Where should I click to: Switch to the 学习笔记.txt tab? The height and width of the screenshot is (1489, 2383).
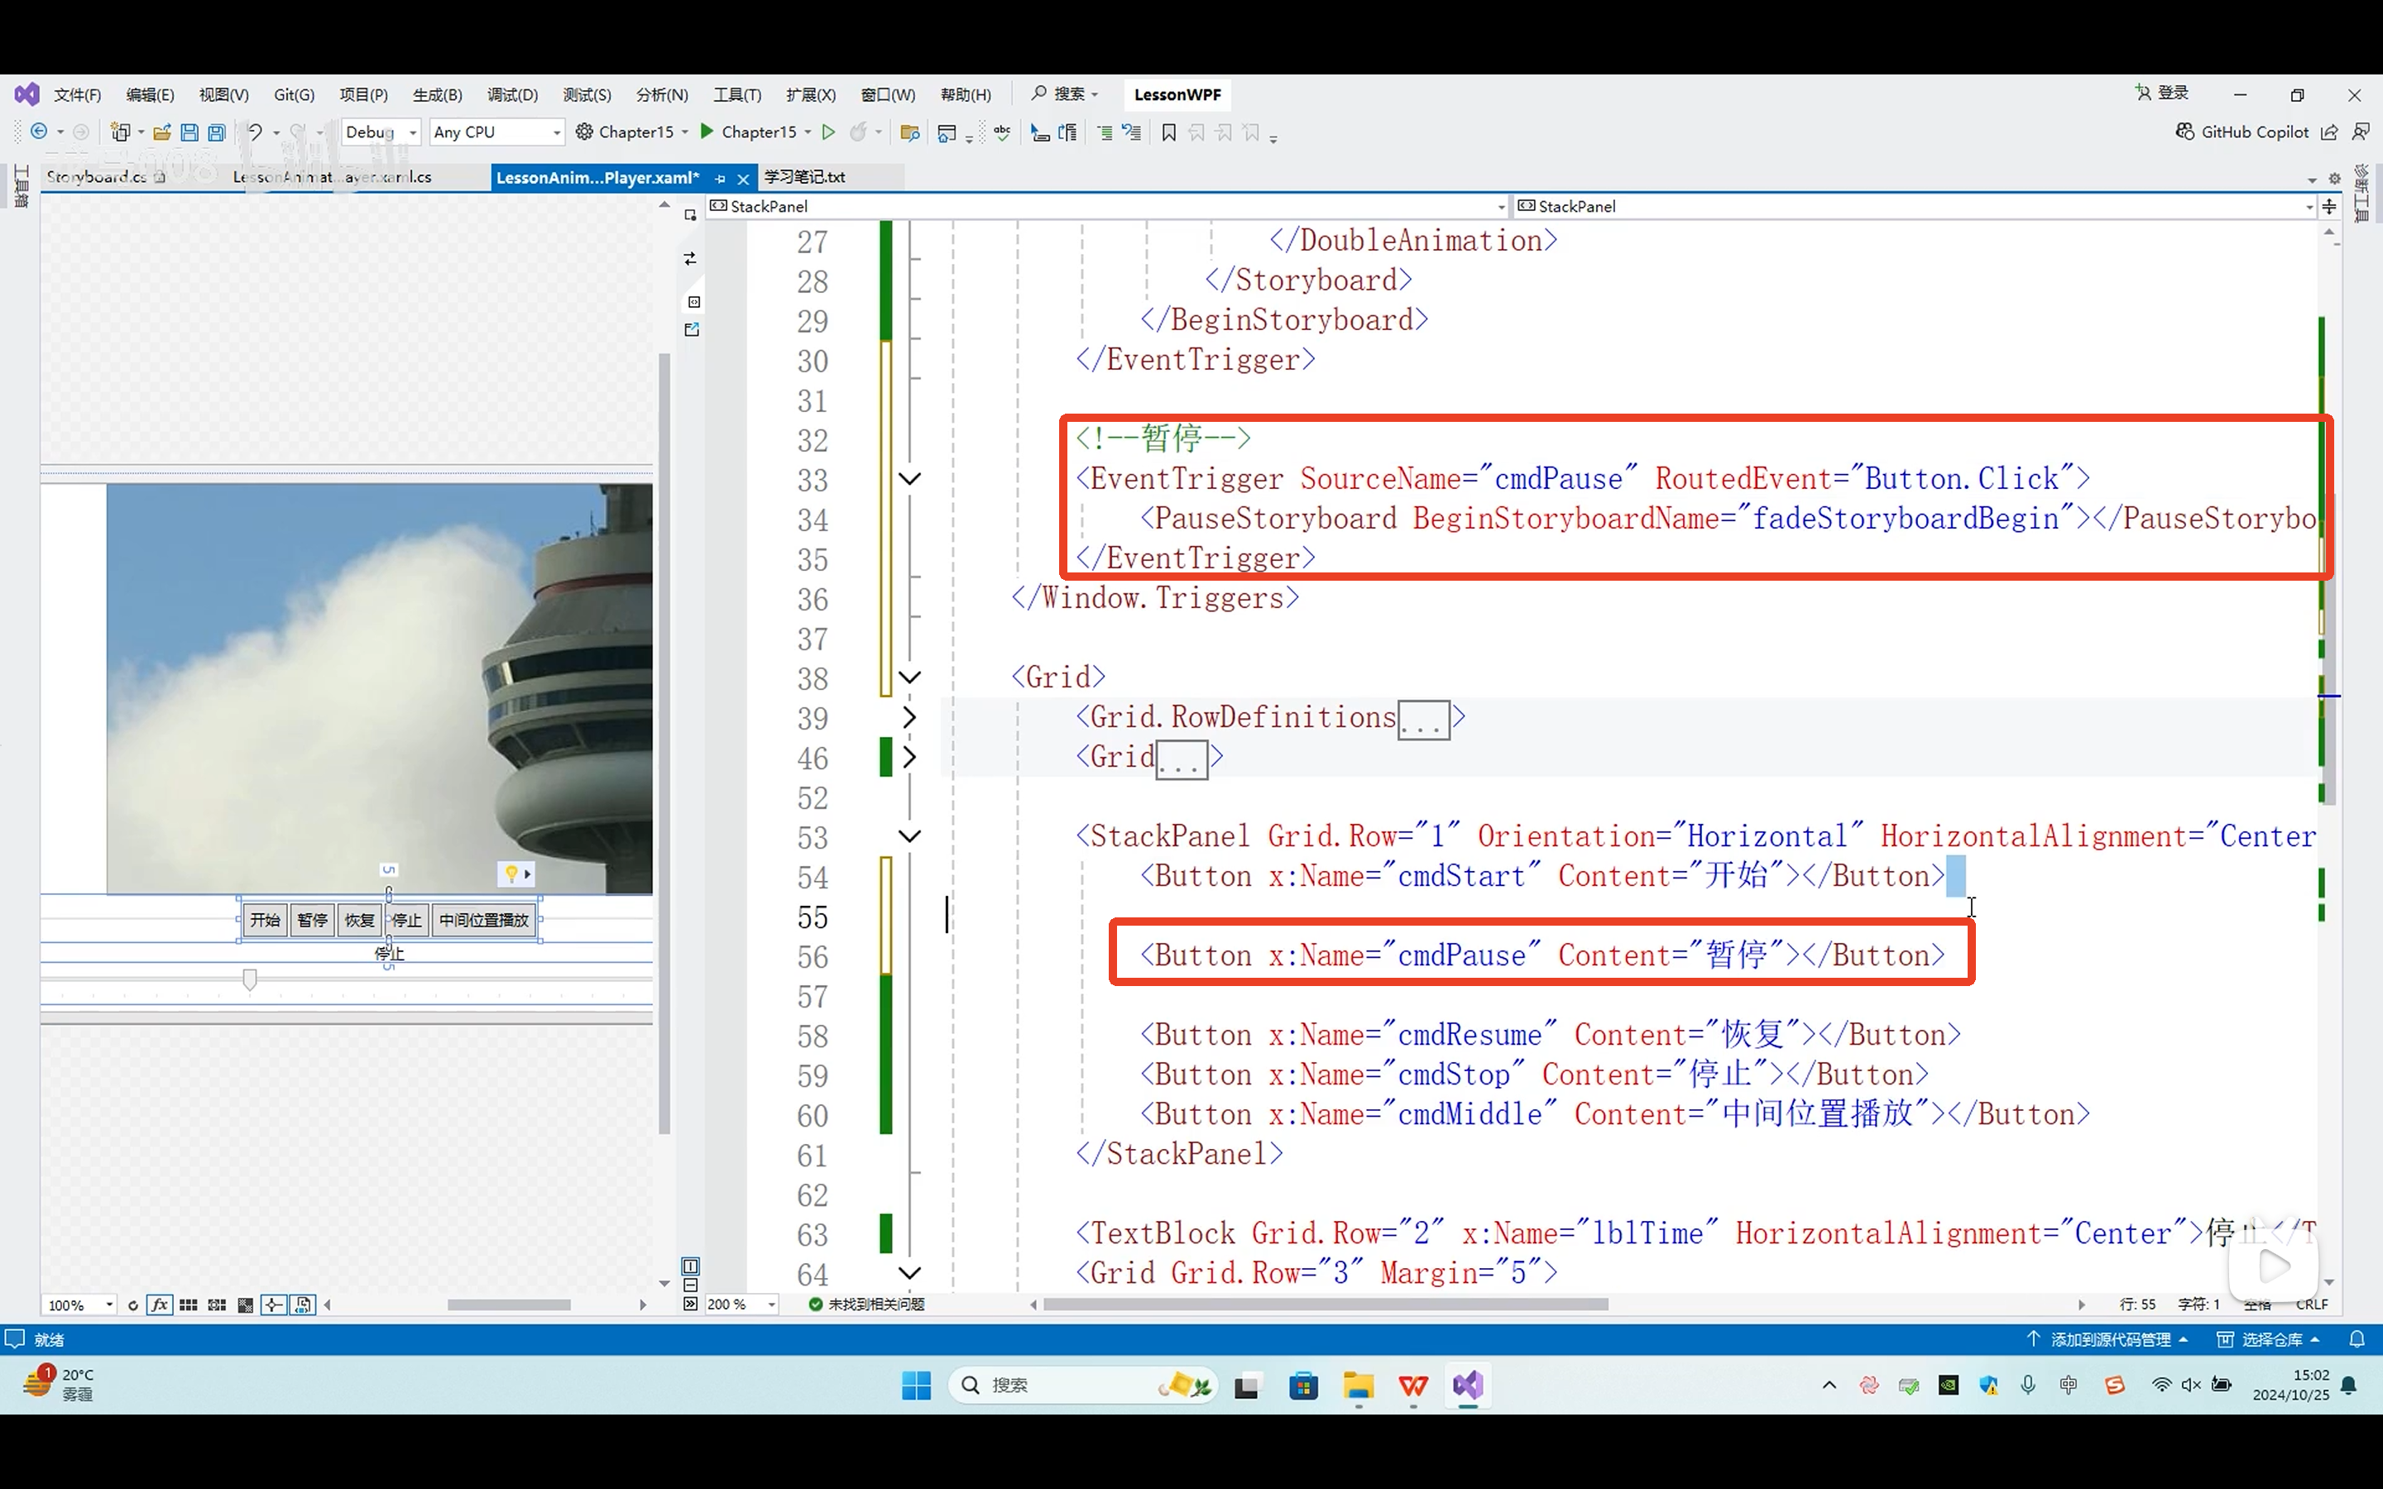[804, 177]
